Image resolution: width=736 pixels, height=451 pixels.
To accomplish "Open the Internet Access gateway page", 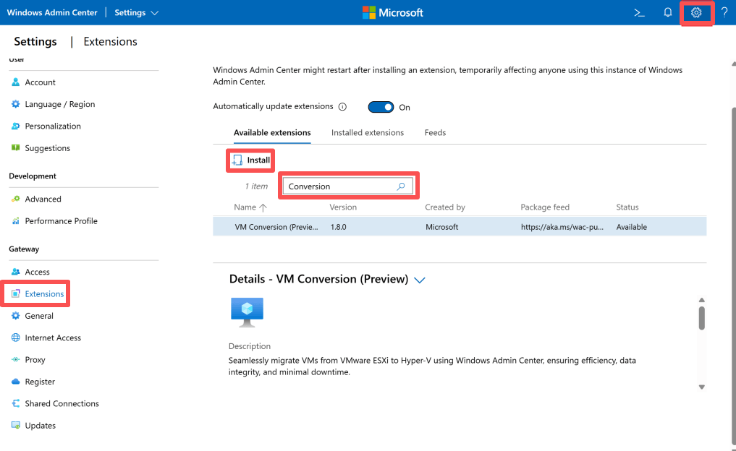I will (x=53, y=338).
